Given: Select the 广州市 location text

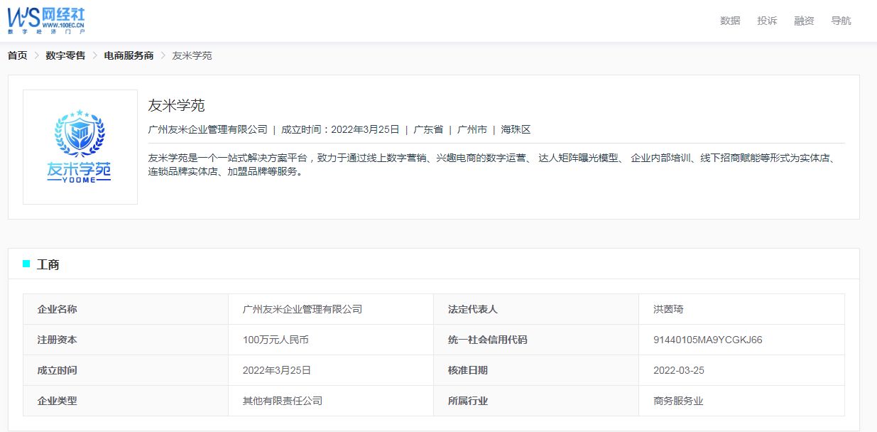Looking at the screenshot, I should click(x=472, y=129).
